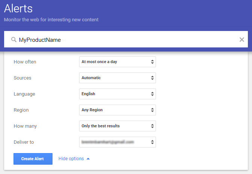The height and width of the screenshot is (174, 252).
Task: Click the up-down arrows on How often
Action: [152, 62]
